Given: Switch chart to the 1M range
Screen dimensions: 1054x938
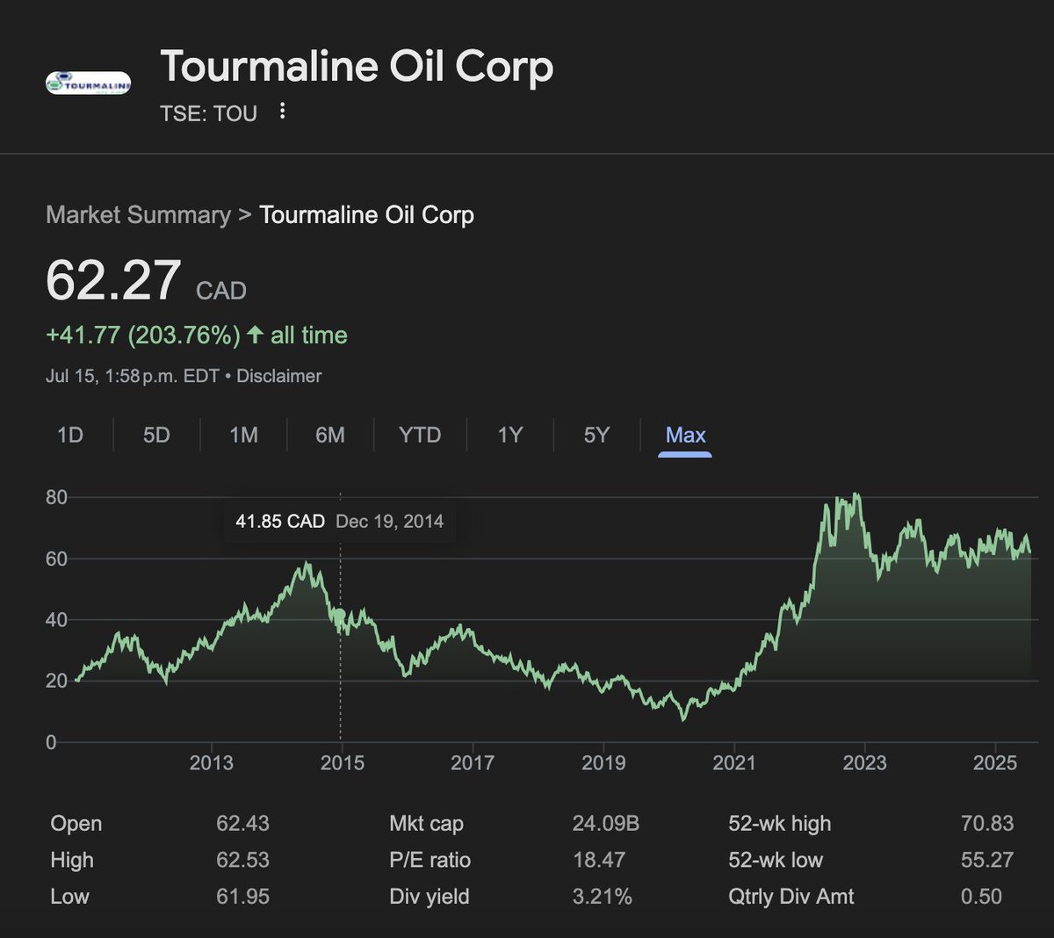Looking at the screenshot, I should point(243,435).
